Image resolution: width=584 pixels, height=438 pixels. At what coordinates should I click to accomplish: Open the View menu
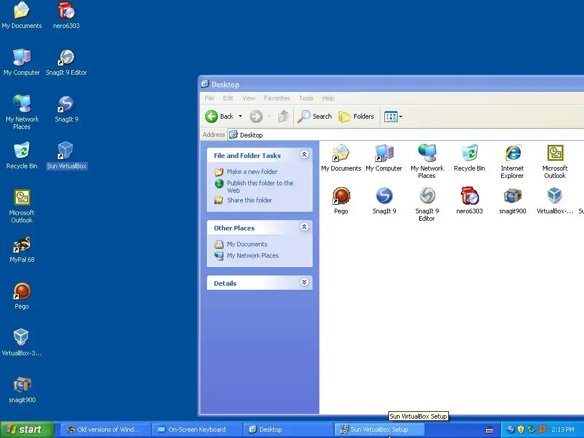tap(249, 98)
